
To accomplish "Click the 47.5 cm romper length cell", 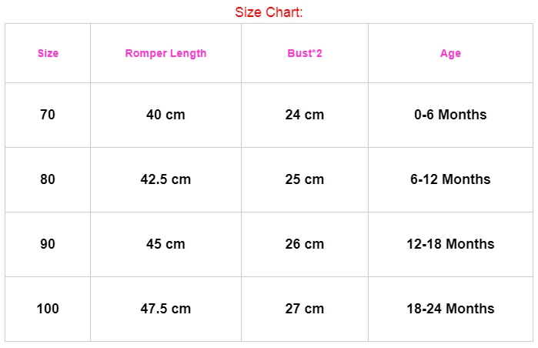I will click(x=165, y=309).
